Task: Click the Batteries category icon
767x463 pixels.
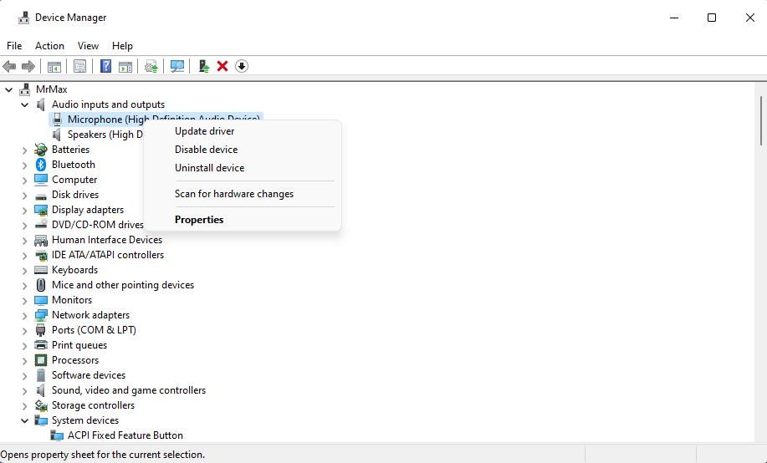Action: coord(41,149)
